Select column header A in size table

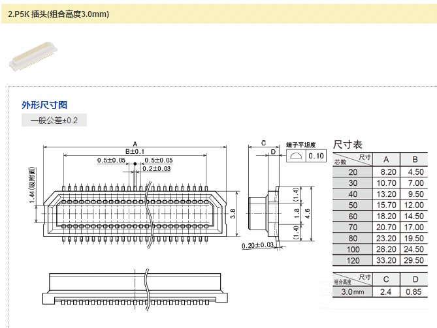(386, 160)
